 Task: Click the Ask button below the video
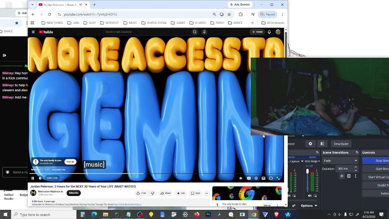(181, 193)
